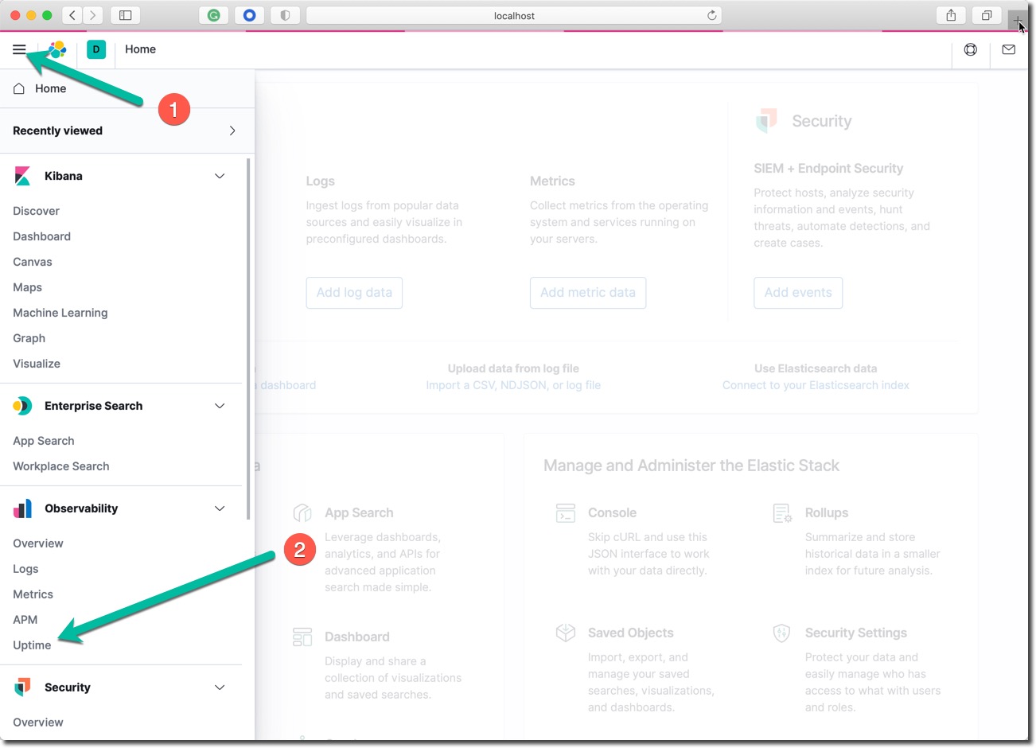This screenshot has height=748, width=1036.
Task: Click the localhost address bar
Action: 514,15
